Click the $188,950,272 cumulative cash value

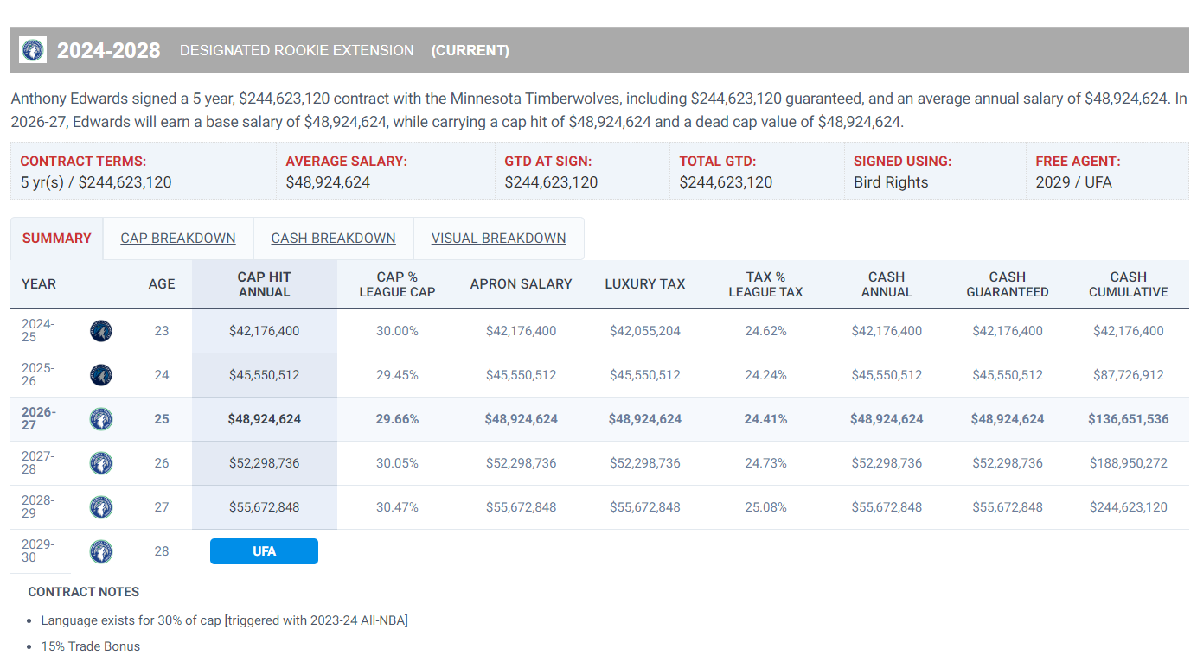[x=1129, y=463]
